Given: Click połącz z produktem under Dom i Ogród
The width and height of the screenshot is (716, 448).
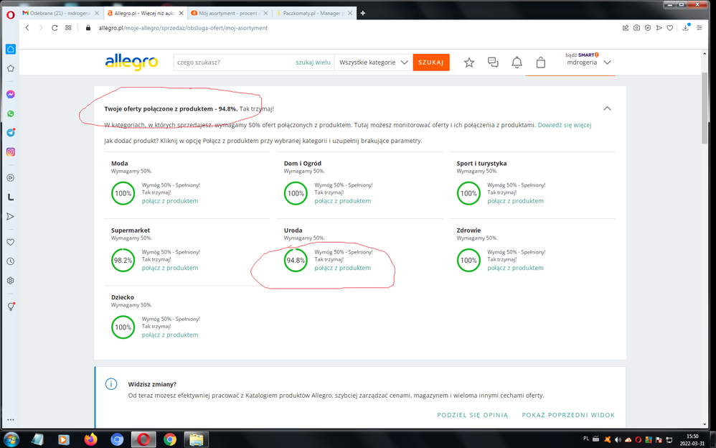Looking at the screenshot, I should tap(342, 201).
